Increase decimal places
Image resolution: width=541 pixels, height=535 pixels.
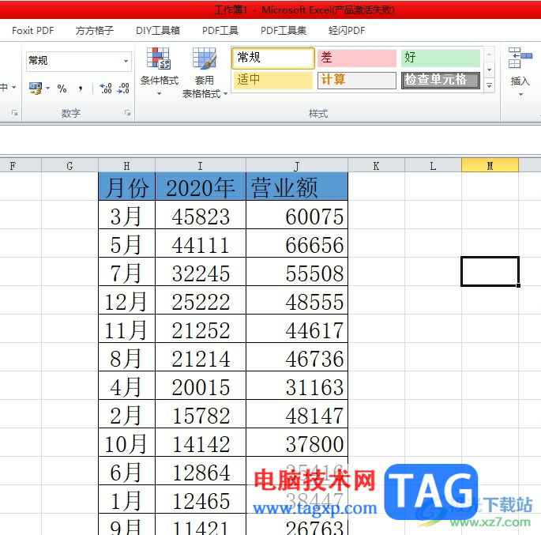(106, 89)
